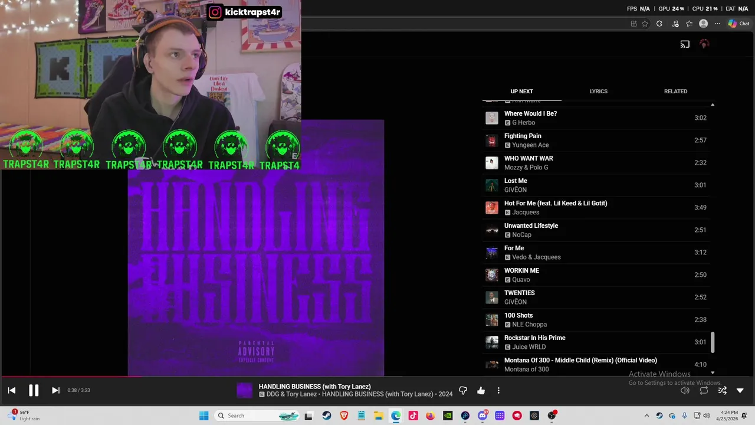This screenshot has width=755, height=425.
Task: Select Montana Of 300 Middle Child Remix
Action: point(596,365)
